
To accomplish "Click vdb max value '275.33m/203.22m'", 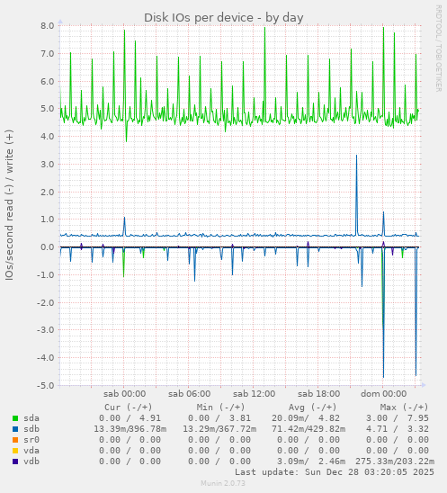I will tap(395, 462).
